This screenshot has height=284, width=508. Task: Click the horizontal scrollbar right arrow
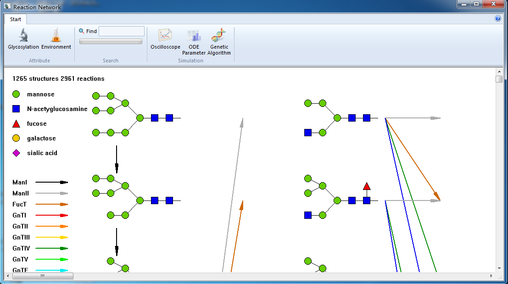(x=491, y=276)
